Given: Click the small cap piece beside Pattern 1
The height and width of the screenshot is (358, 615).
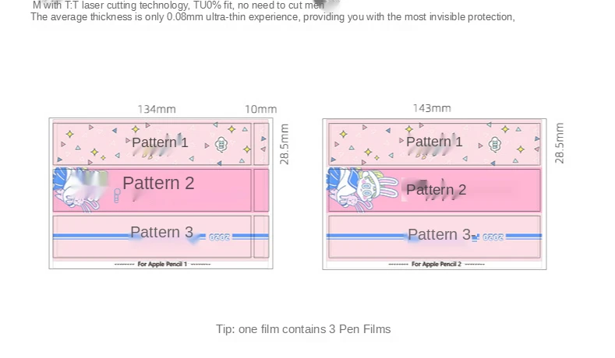Looking at the screenshot, I should [x=261, y=144].
